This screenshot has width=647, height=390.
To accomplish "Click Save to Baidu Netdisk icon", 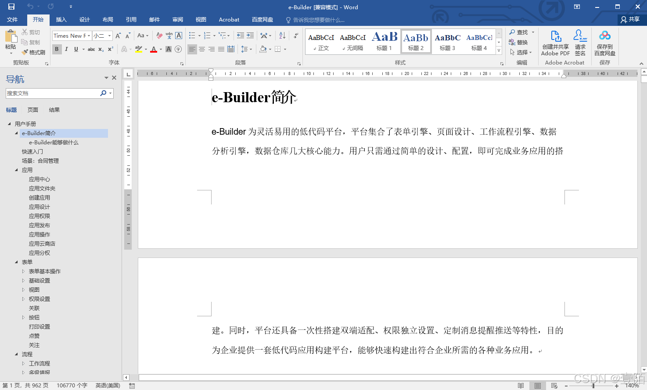I will [605, 43].
